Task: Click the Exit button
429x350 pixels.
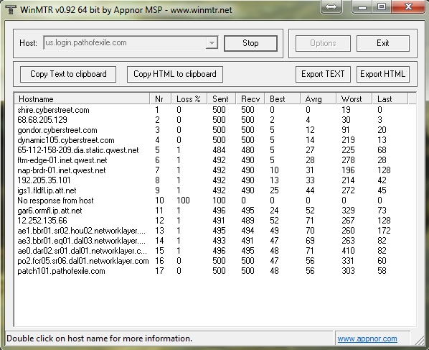Action: pyautogui.click(x=382, y=43)
